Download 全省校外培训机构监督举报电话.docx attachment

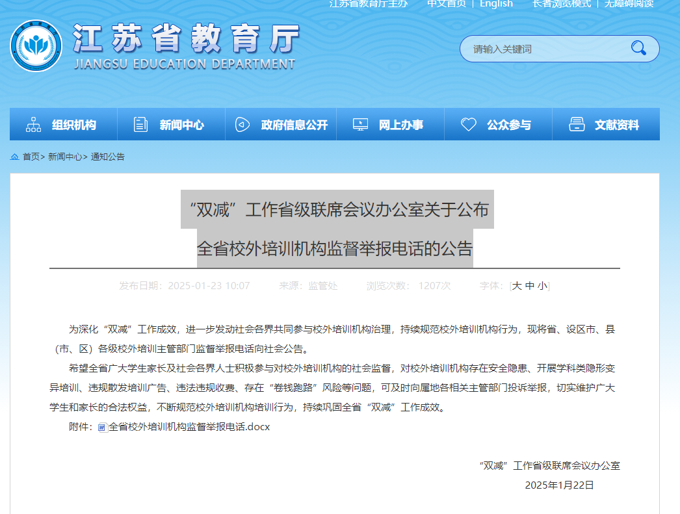(x=189, y=427)
